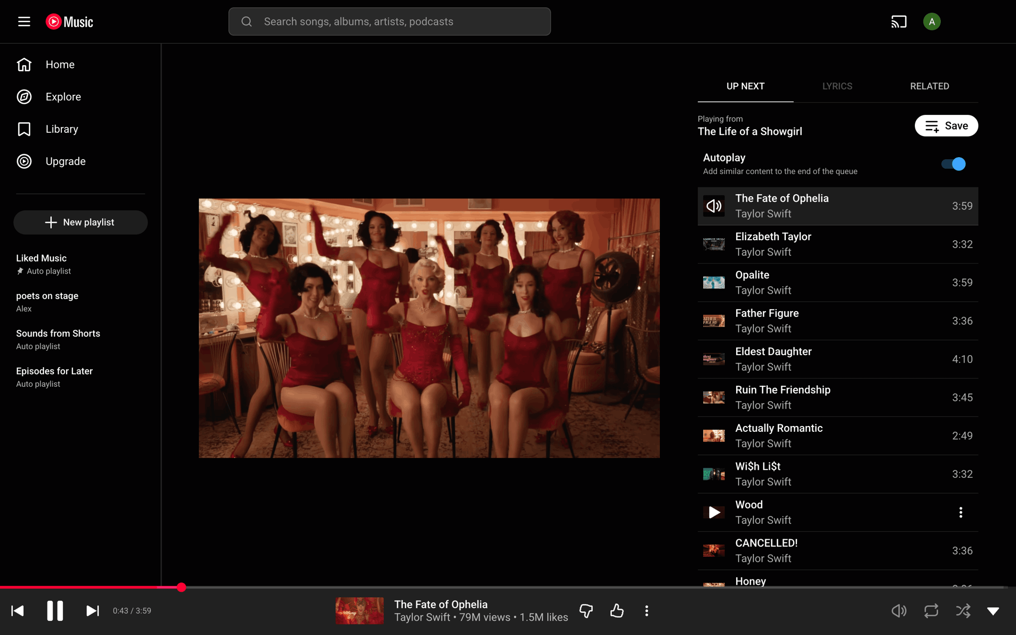
Task: Open Episodes for Later playlist
Action: [80, 377]
